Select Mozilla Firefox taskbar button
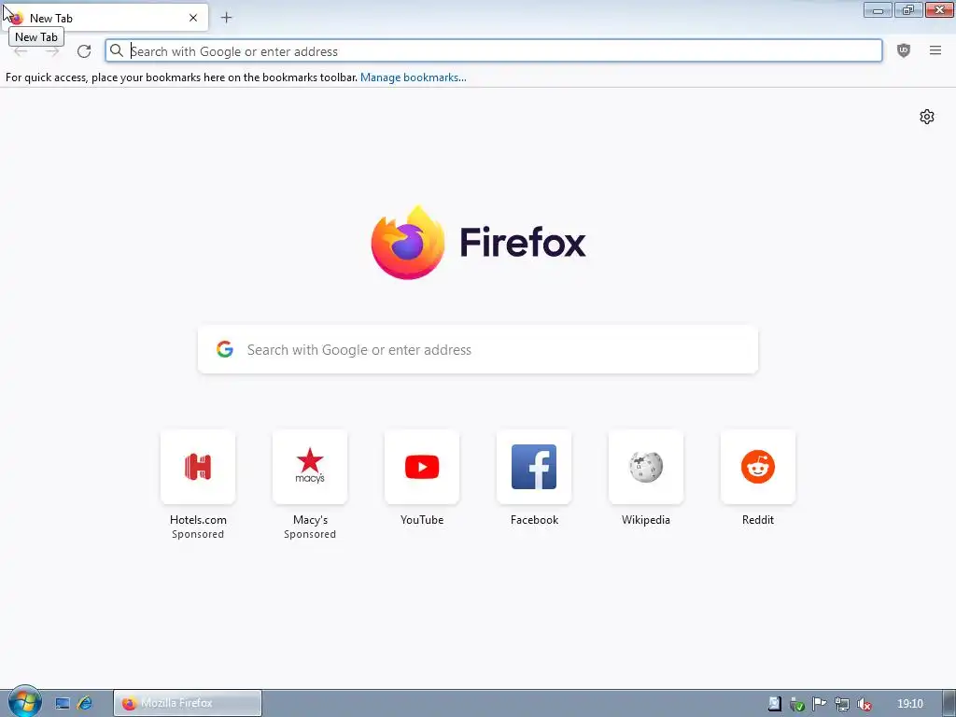Image resolution: width=956 pixels, height=717 pixels. (x=188, y=704)
